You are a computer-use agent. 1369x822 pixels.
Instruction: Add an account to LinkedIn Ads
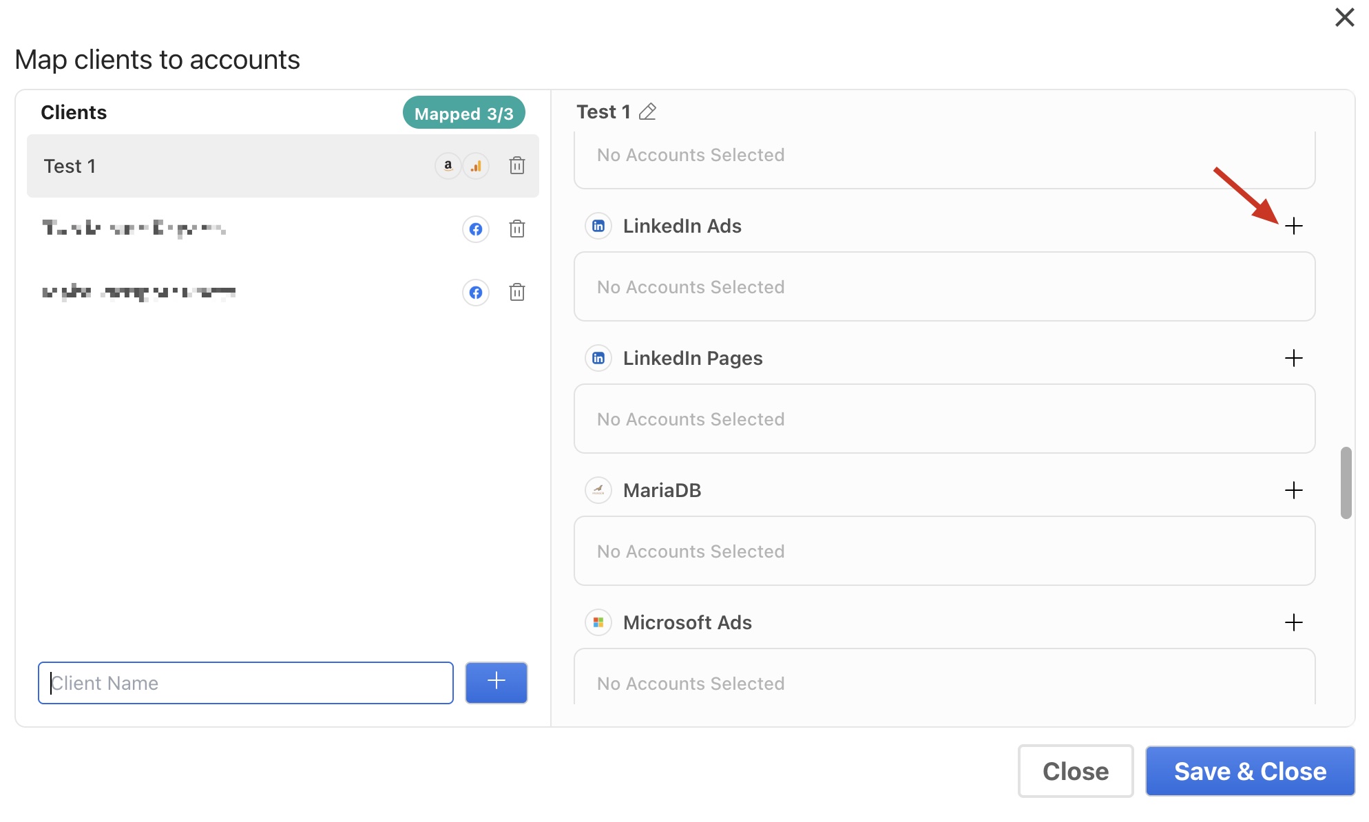[1294, 226]
